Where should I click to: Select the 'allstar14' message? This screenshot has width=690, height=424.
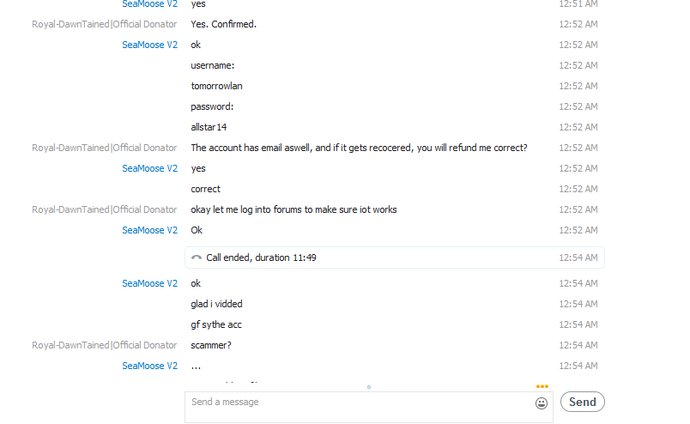click(x=209, y=127)
